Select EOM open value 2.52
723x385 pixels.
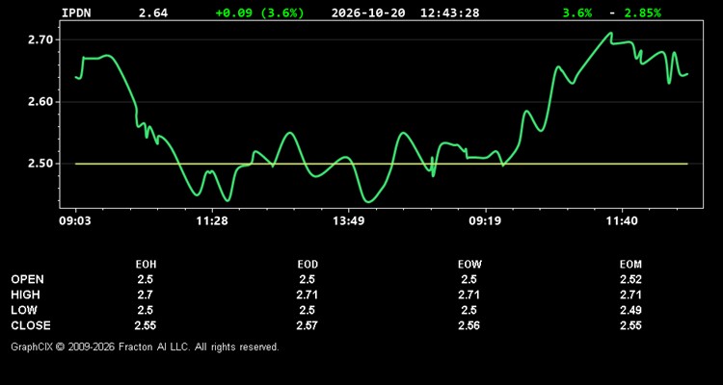[x=630, y=279]
